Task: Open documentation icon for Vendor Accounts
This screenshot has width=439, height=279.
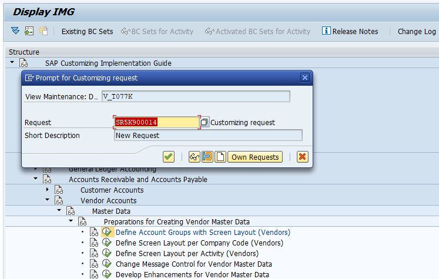Action: (59, 201)
